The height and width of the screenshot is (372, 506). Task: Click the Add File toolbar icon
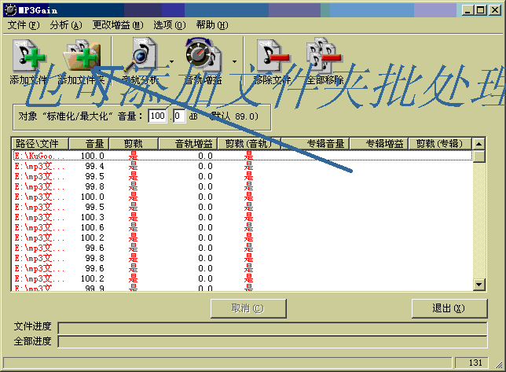pos(28,55)
